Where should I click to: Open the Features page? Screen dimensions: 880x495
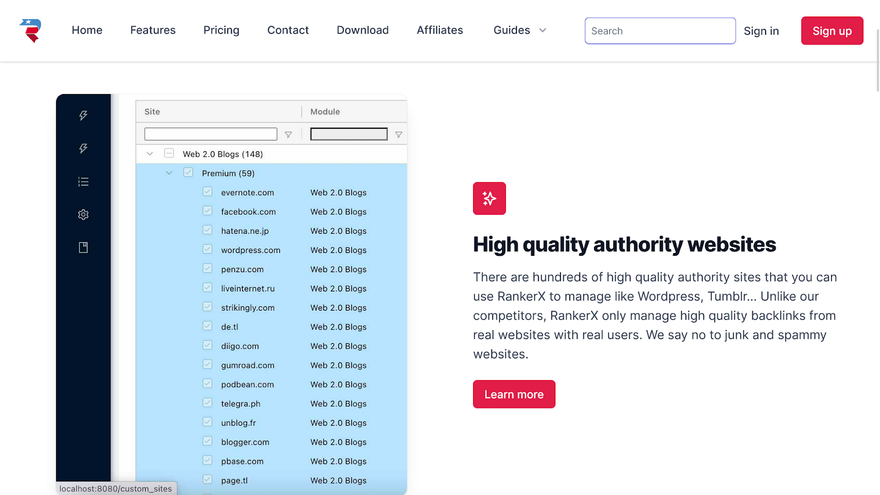(x=153, y=30)
